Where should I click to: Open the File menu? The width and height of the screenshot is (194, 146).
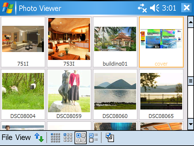[x=7, y=137]
